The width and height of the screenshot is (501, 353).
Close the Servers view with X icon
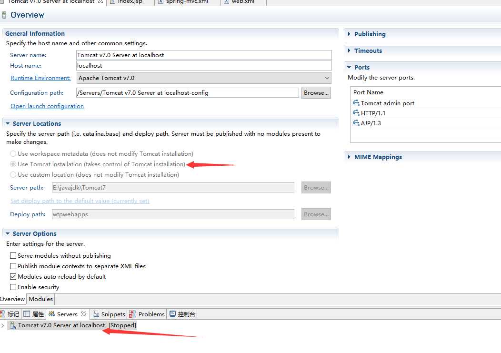[84, 314]
